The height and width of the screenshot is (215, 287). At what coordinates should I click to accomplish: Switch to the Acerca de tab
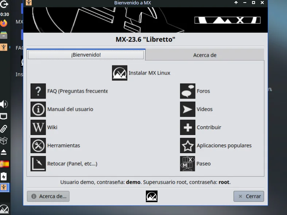[205, 55]
